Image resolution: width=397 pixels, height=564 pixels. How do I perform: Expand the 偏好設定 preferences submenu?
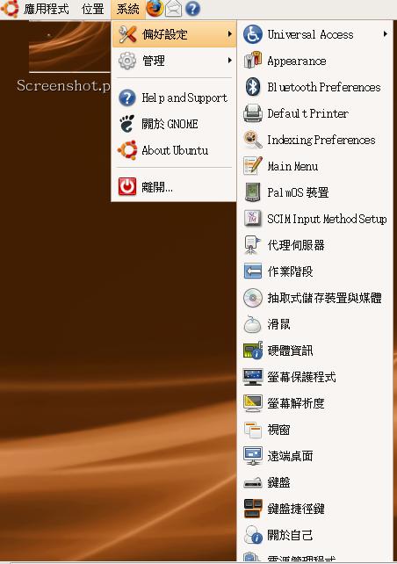(174, 34)
